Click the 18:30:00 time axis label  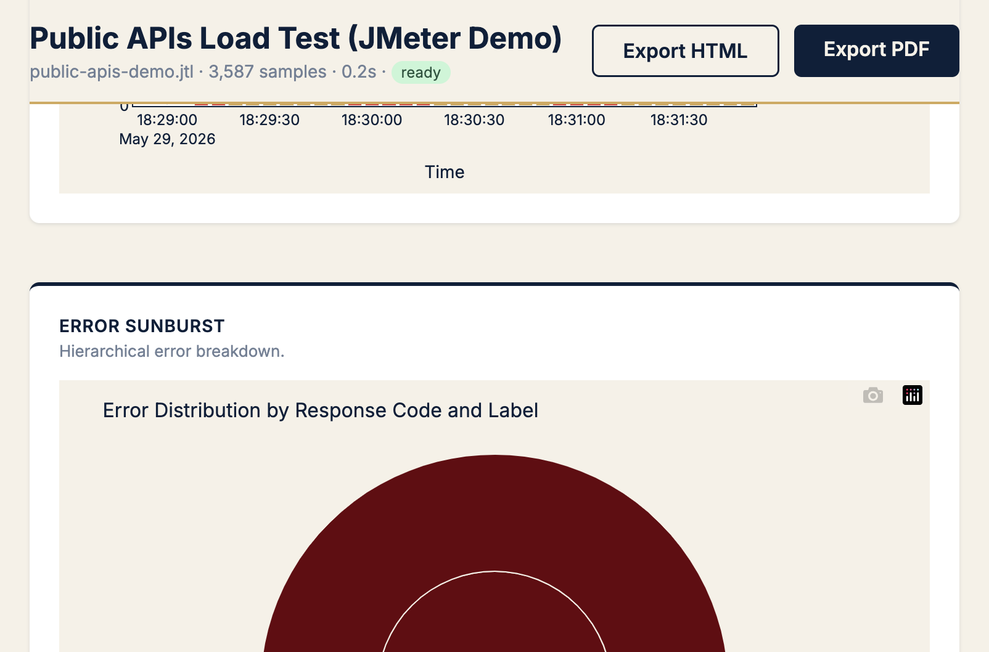click(x=372, y=120)
